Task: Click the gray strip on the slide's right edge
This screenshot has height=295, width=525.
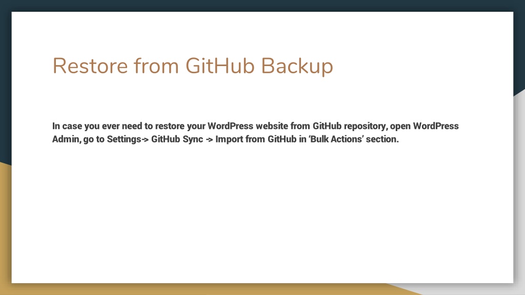Action: (x=519, y=191)
